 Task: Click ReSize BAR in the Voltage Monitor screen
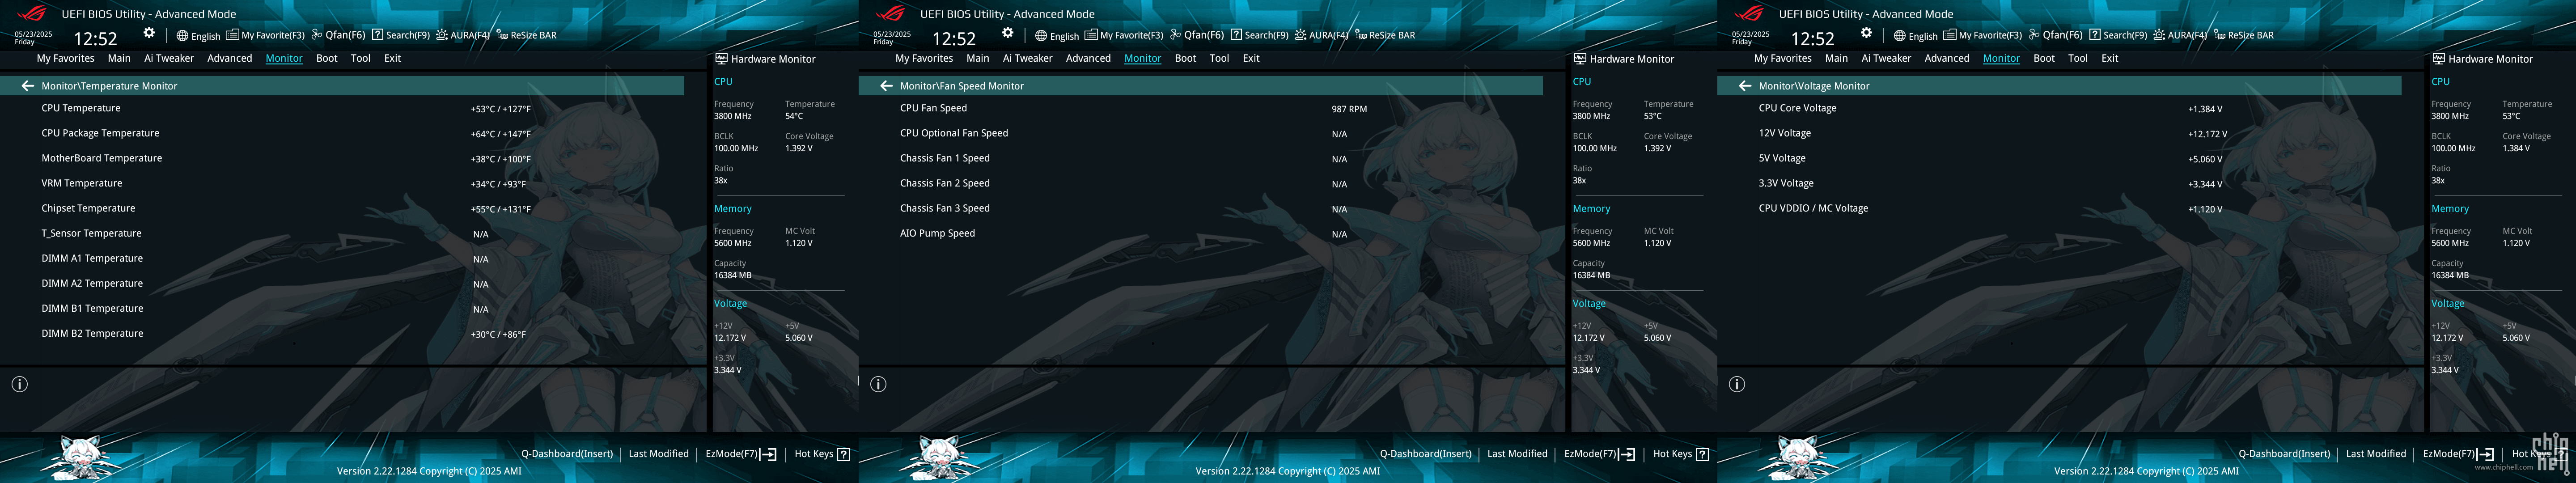click(2244, 35)
